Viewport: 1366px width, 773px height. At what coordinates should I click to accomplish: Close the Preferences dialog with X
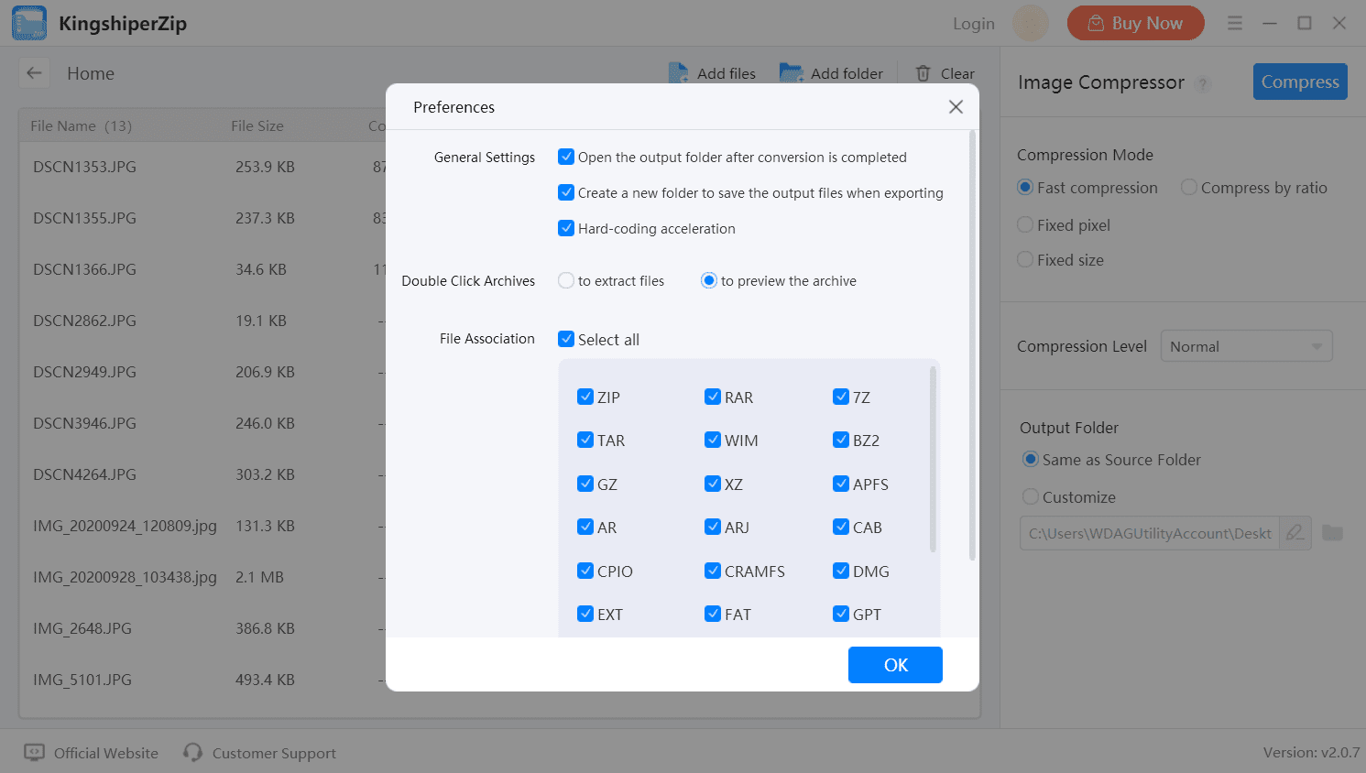(x=956, y=107)
